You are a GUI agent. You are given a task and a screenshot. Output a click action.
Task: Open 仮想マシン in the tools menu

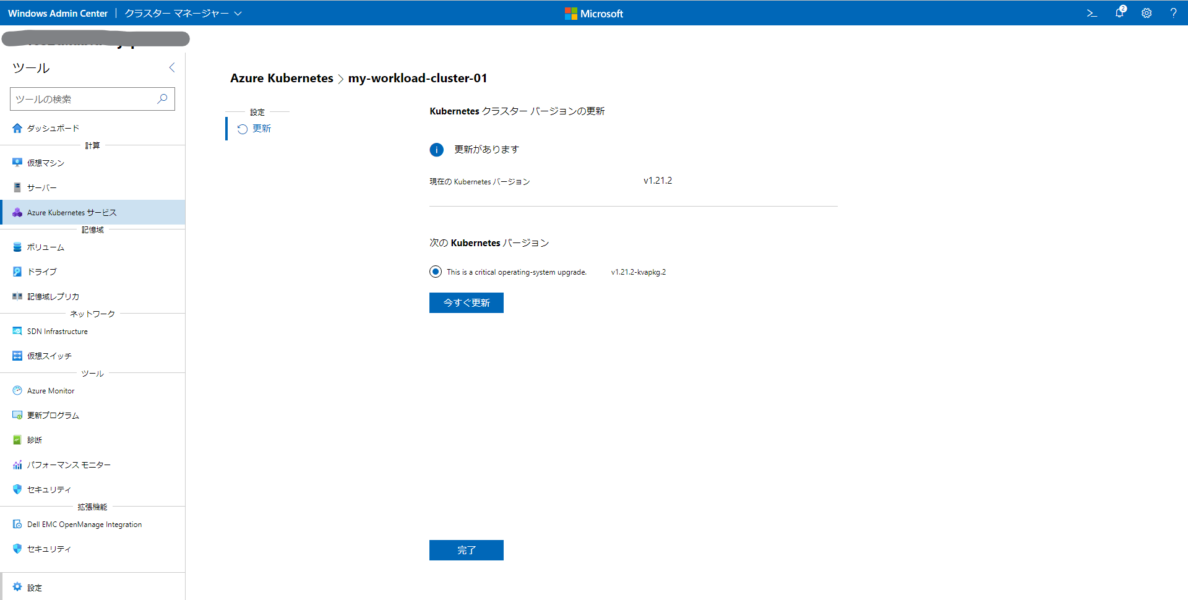point(93,163)
